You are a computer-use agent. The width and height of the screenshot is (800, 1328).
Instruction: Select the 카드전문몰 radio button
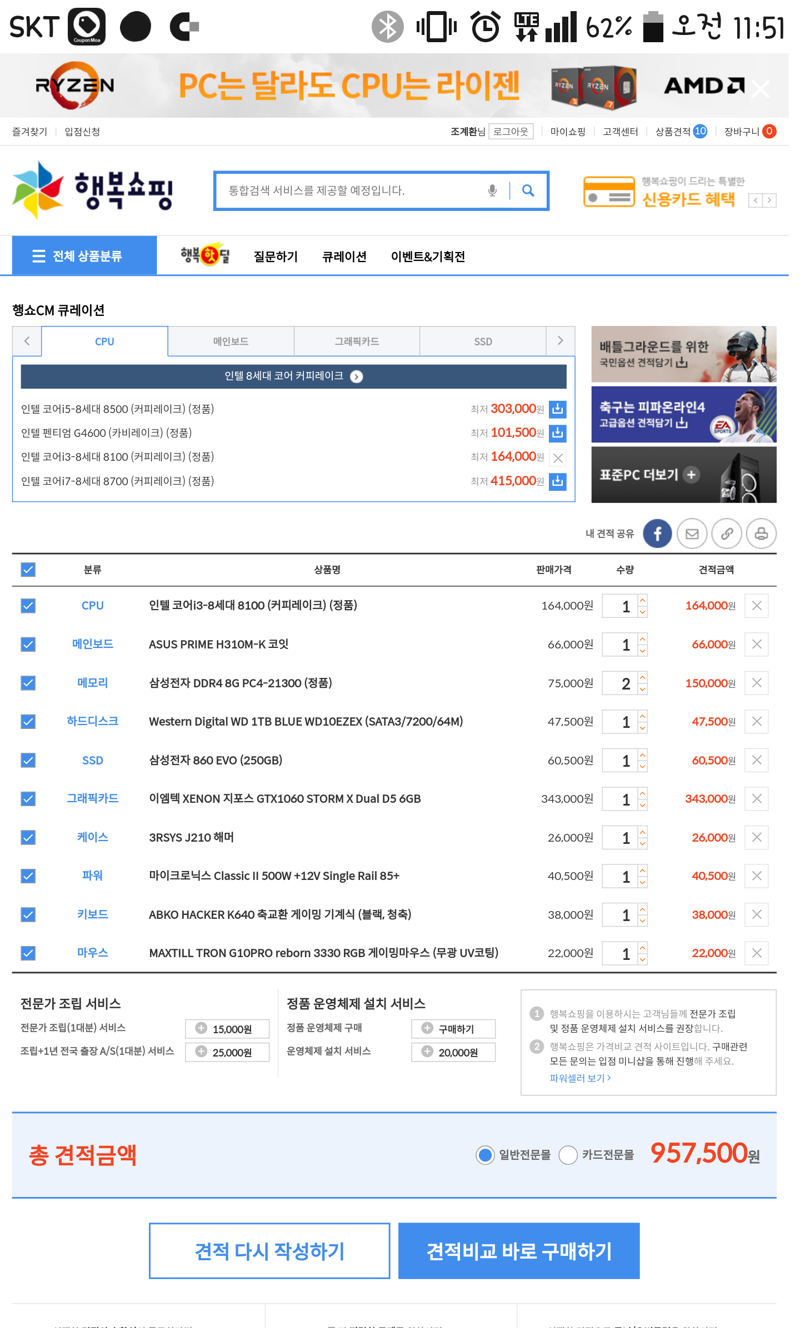[x=568, y=1155]
